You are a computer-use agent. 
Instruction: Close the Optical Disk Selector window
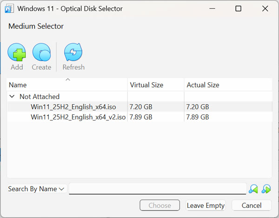point(265,8)
